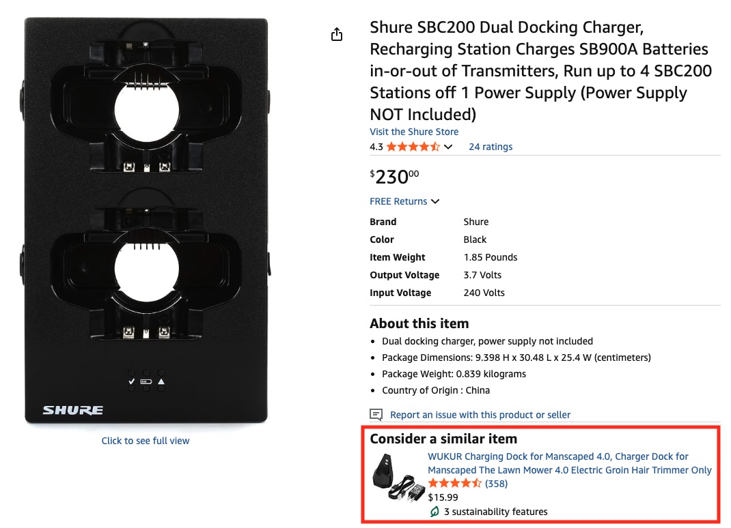The width and height of the screenshot is (731, 528).
Task: Click the 4.3 rating number
Action: [376, 147]
